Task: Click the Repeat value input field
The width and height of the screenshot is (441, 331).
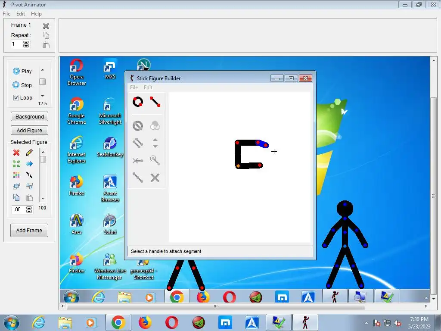Action: coord(17,44)
